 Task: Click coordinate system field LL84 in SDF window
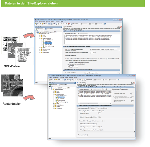click(103, 50)
